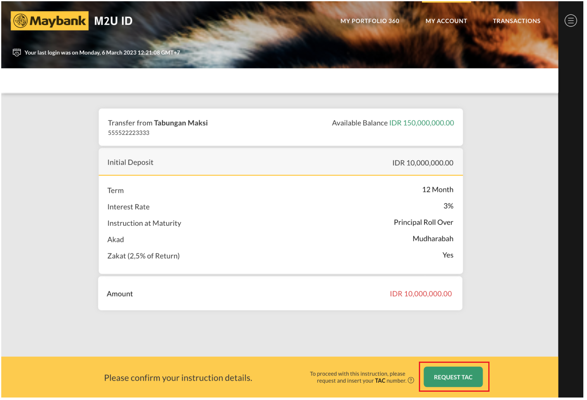Click the Maybank tiger logo
Image resolution: width=587 pixels, height=400 pixels.
pyautogui.click(x=50, y=21)
